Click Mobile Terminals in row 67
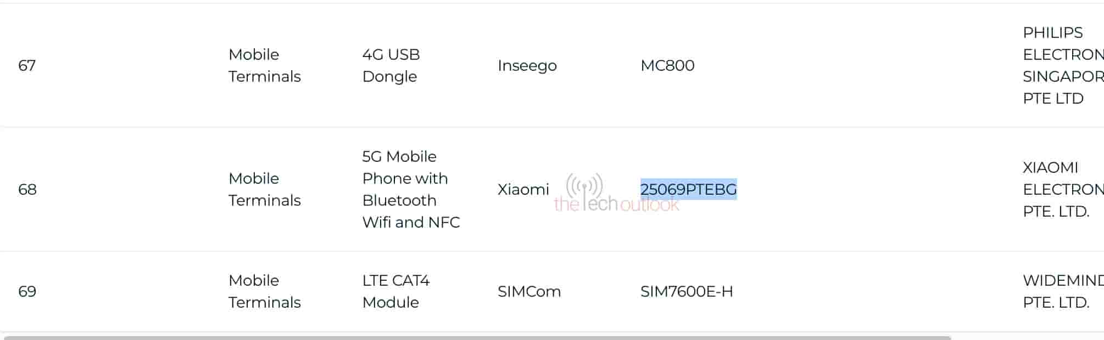Image resolution: width=1104 pixels, height=340 pixels. (x=264, y=65)
